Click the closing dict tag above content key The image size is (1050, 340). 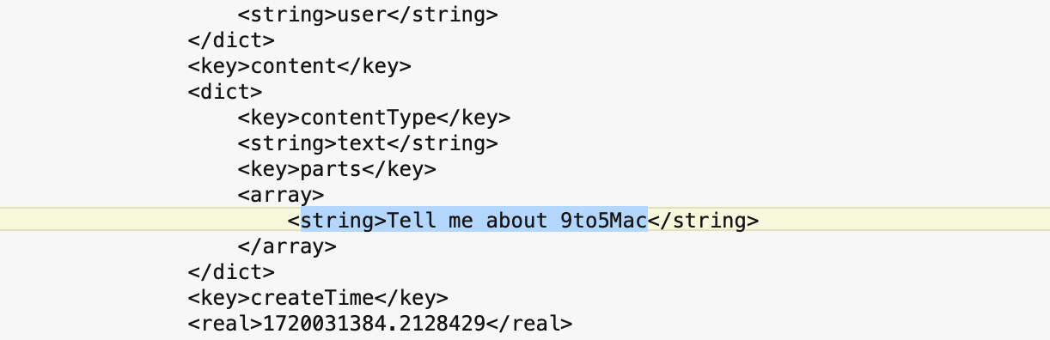[231, 40]
